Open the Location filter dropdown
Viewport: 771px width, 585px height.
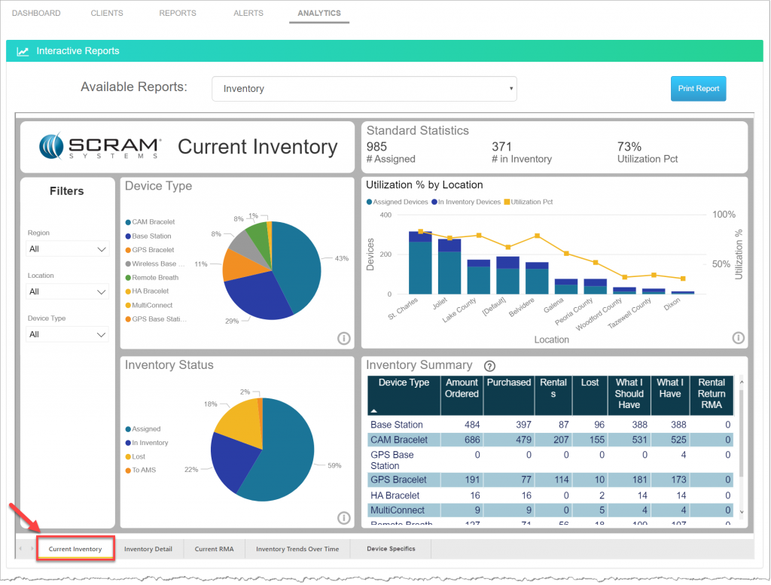pos(67,291)
